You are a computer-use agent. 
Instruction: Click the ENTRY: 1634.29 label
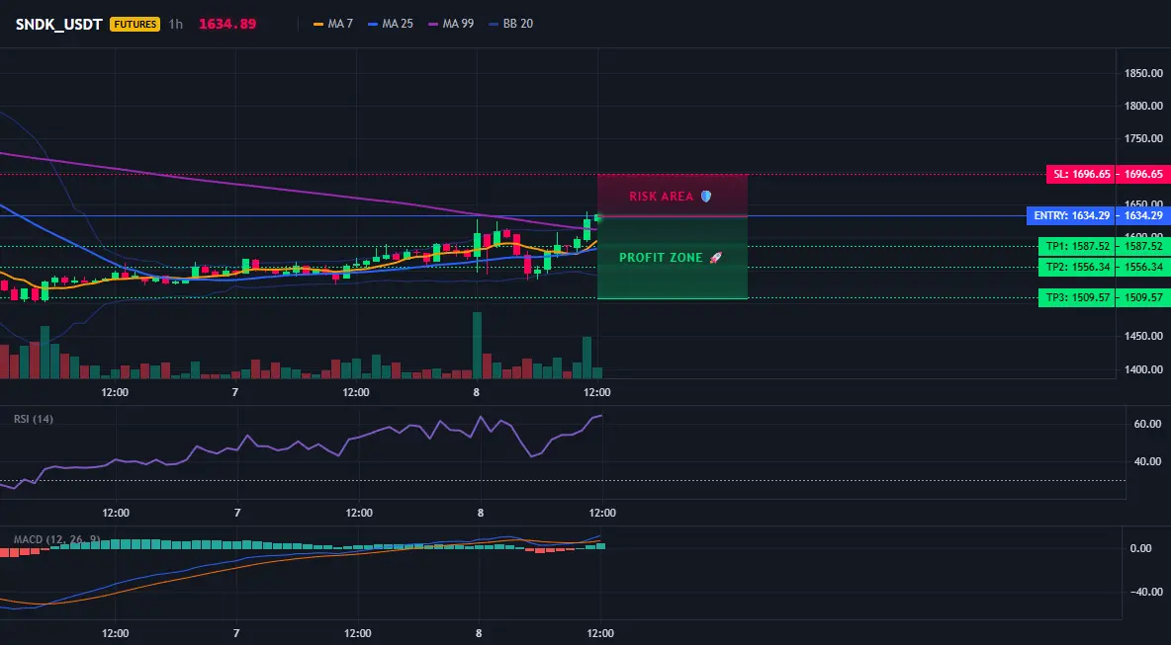pyautogui.click(x=1071, y=215)
